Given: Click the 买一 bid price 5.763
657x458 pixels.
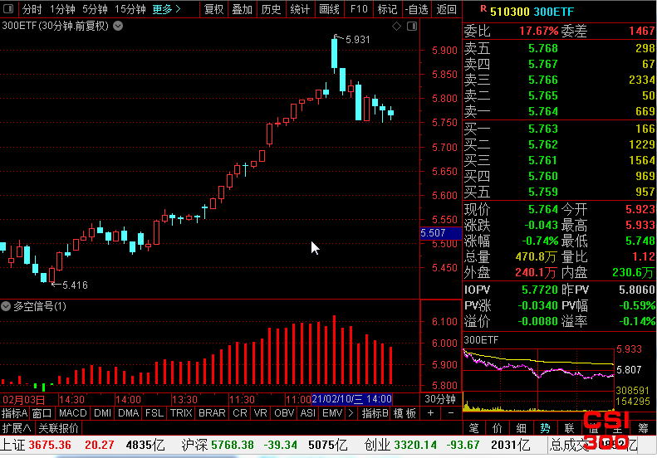Looking at the screenshot, I should 543,129.
